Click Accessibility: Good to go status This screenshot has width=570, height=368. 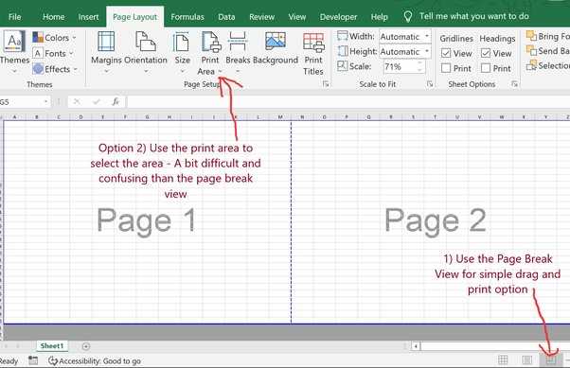point(95,360)
